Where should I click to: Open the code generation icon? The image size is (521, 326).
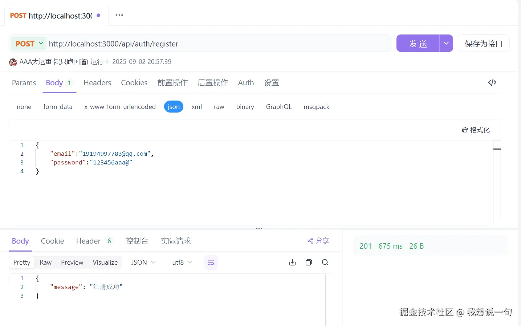[492, 83]
